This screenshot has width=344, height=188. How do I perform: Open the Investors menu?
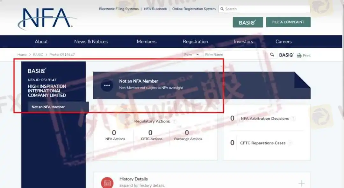(x=243, y=42)
